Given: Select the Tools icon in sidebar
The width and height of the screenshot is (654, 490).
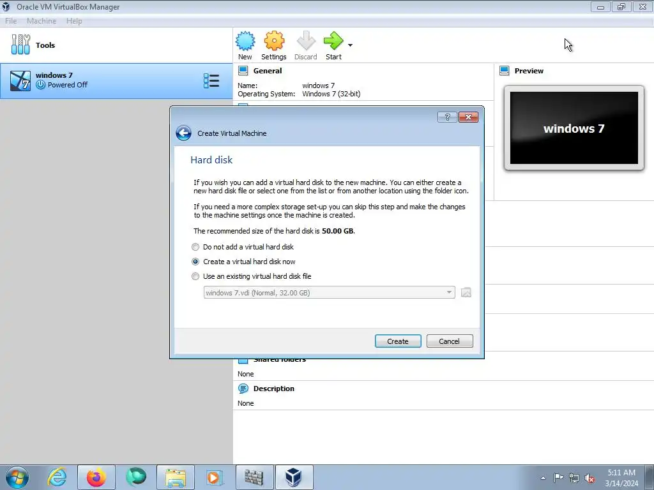Looking at the screenshot, I should tap(20, 45).
